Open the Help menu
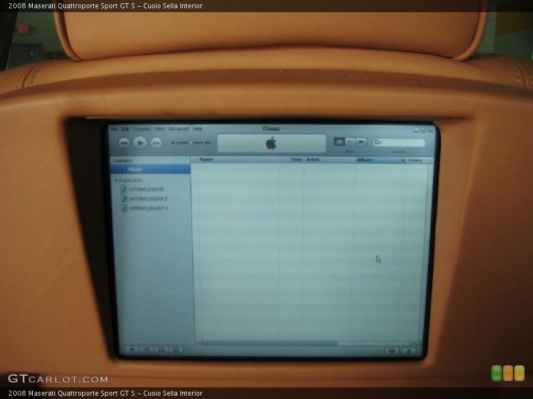This screenshot has width=533, height=399. pos(198,129)
